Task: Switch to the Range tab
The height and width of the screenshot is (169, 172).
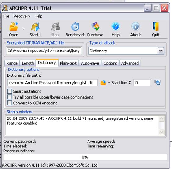Action: 12,63
